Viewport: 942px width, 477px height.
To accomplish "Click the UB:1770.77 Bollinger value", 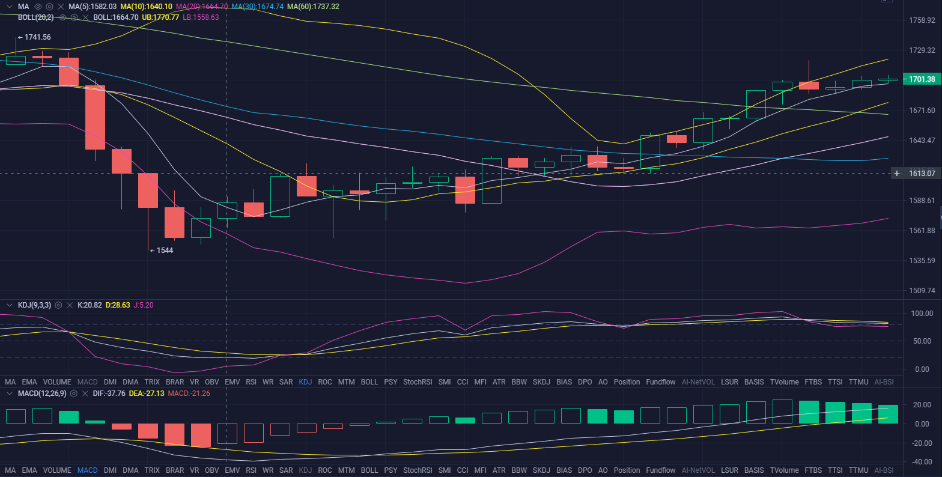I will click(160, 17).
